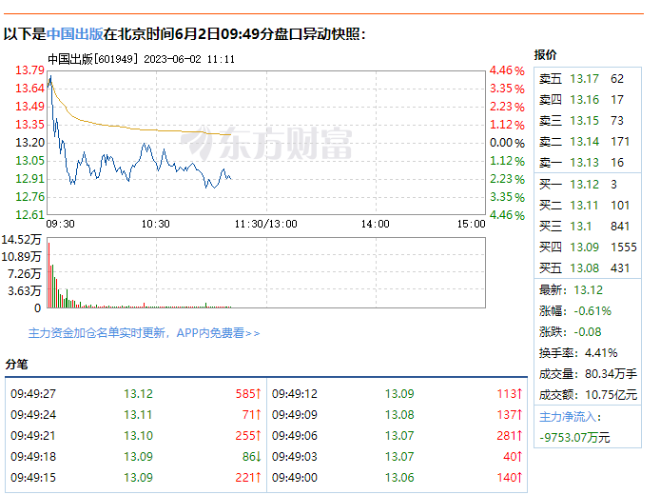This screenshot has width=660, height=495.
Task: Click the 585 volume with up arrow
Action: 248,394
